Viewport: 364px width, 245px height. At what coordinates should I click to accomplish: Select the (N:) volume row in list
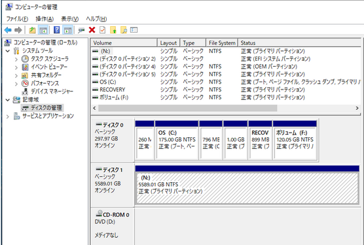[x=227, y=51]
